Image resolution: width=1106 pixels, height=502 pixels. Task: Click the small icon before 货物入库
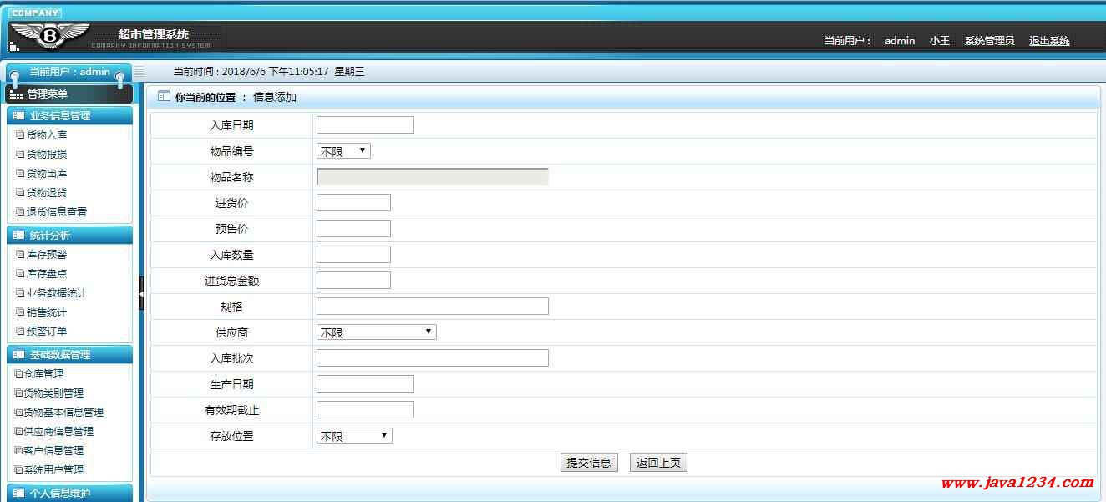click(x=20, y=135)
